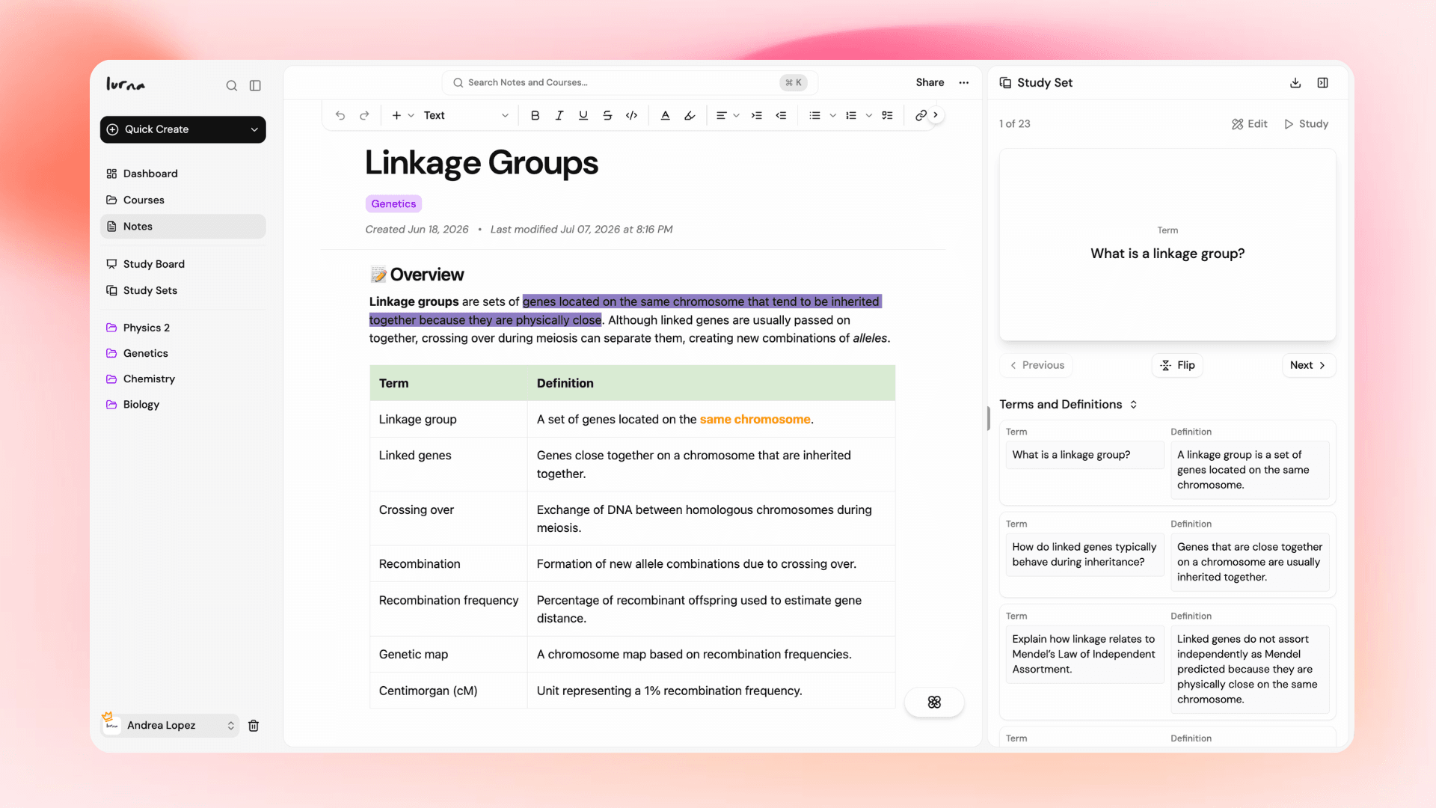Toggle strikethrough formatting

[x=607, y=115]
